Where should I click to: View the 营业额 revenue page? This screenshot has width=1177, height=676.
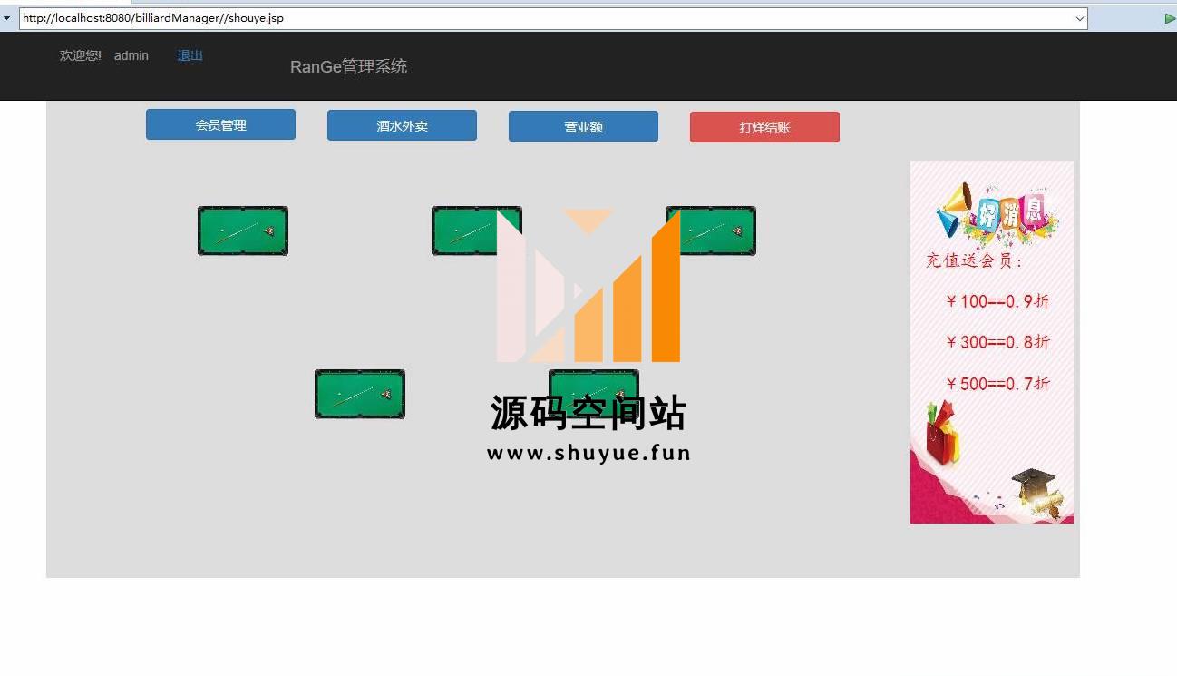(x=583, y=127)
